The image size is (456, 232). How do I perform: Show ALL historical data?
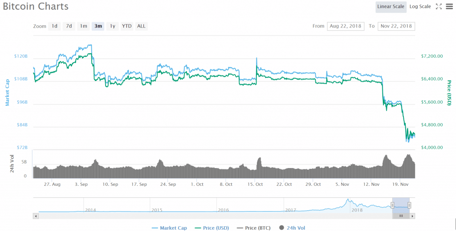[141, 26]
